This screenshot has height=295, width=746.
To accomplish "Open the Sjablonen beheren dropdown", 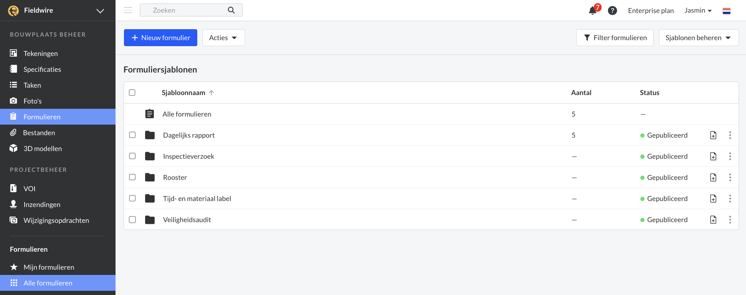I will click(x=699, y=38).
